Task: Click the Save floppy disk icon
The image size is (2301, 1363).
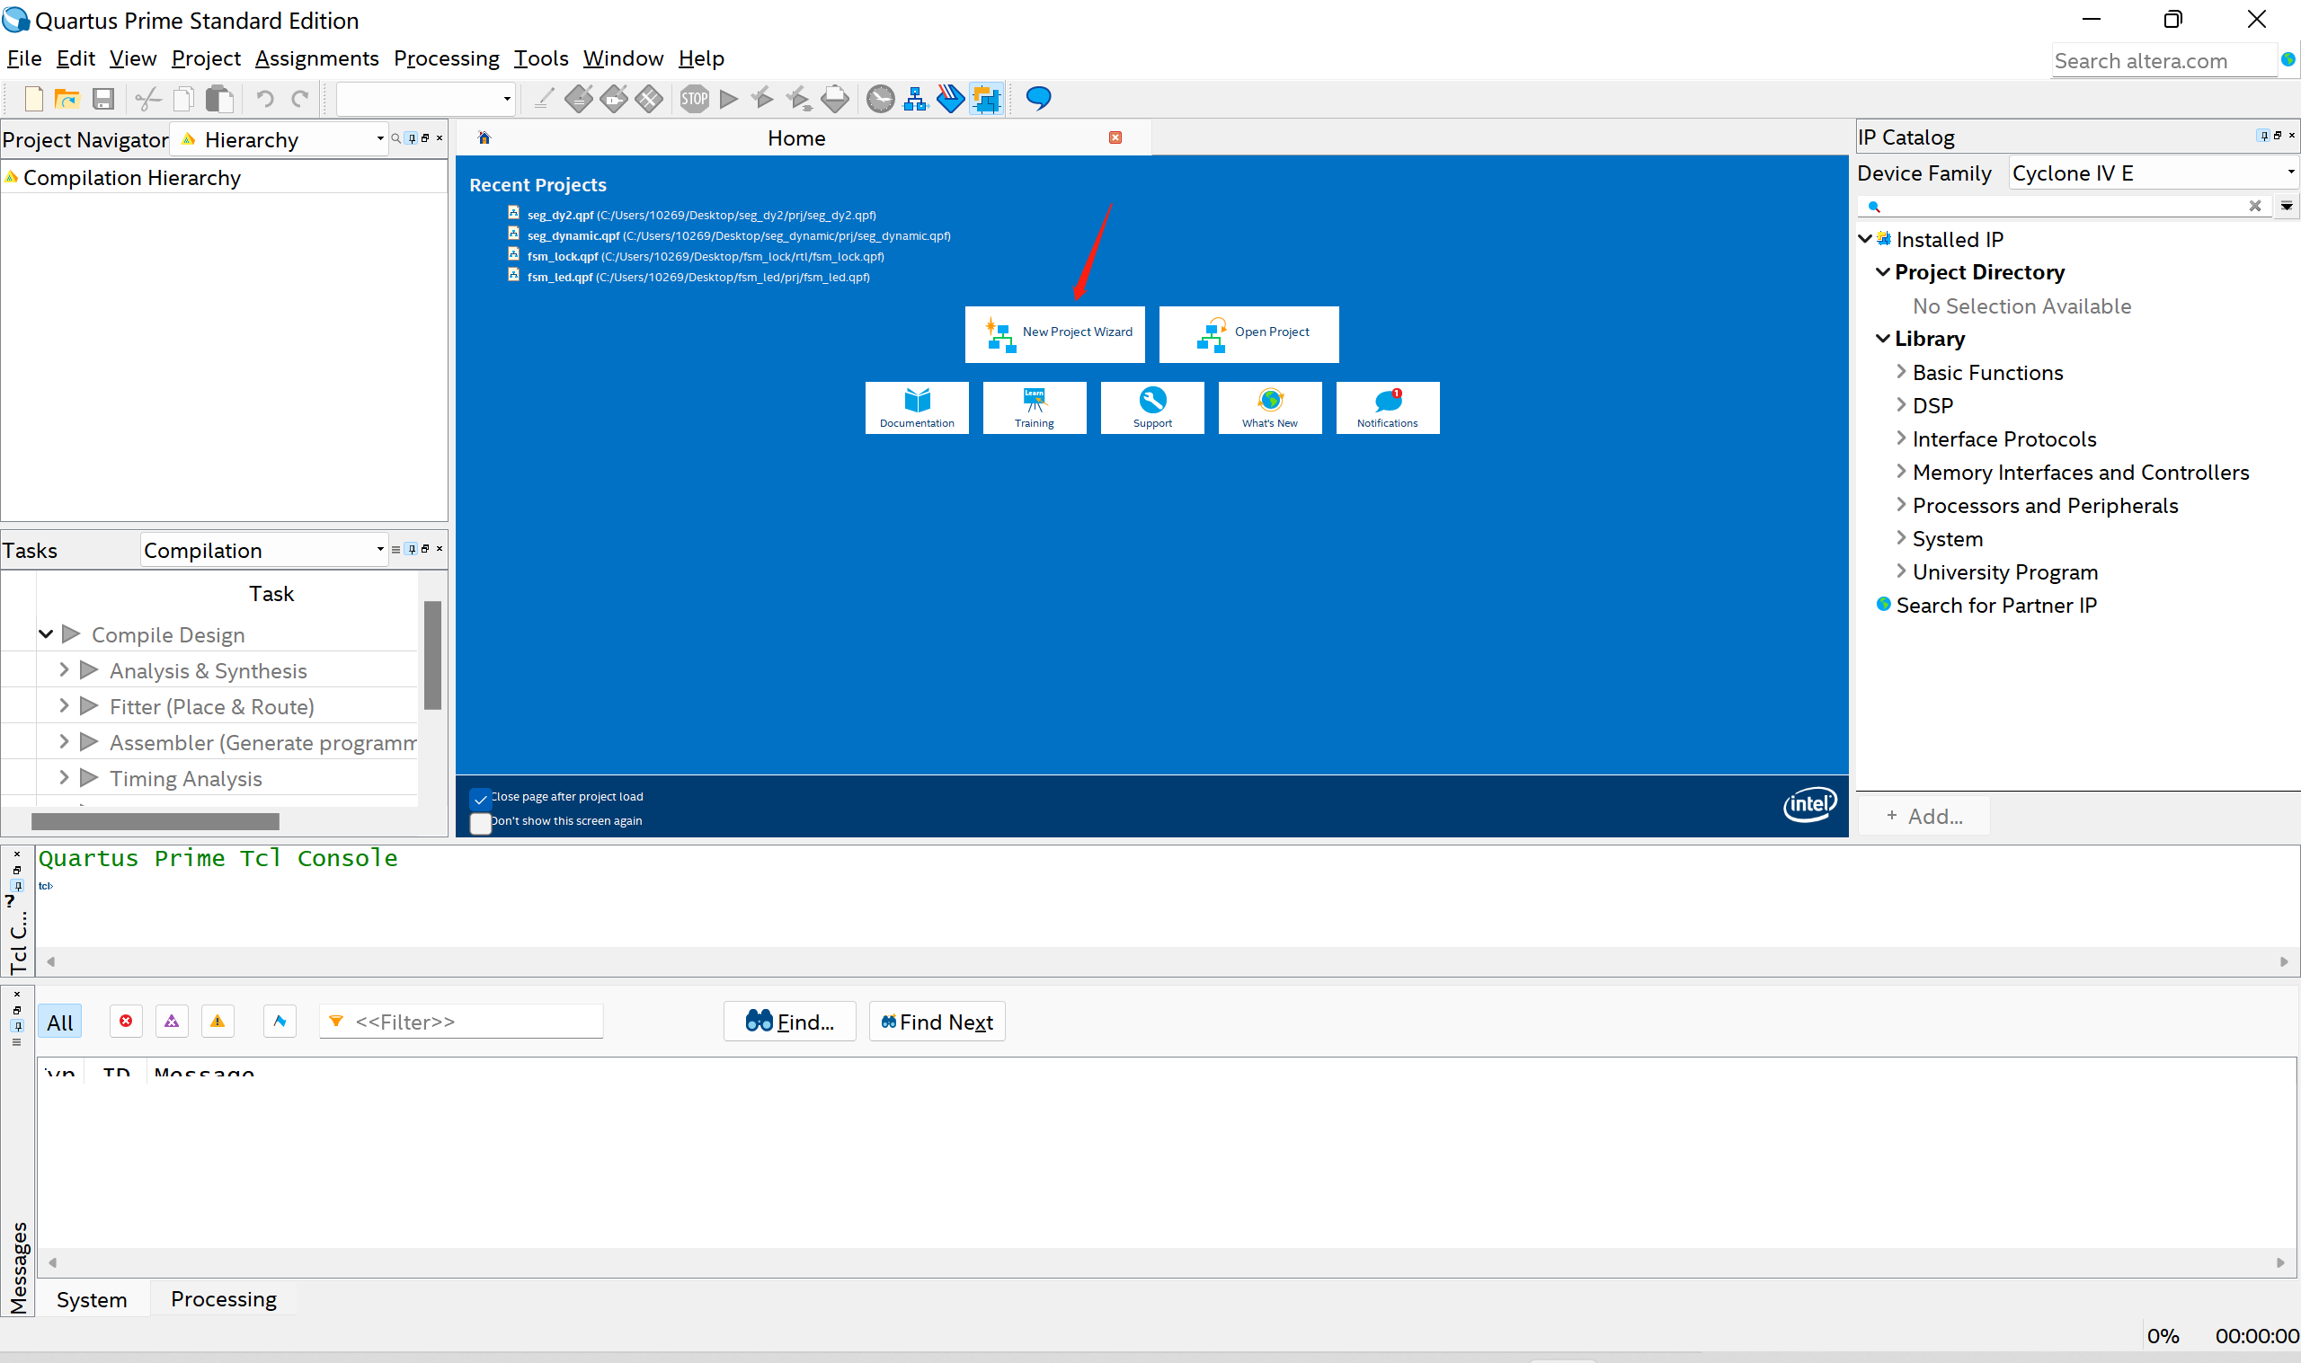Action: (102, 98)
